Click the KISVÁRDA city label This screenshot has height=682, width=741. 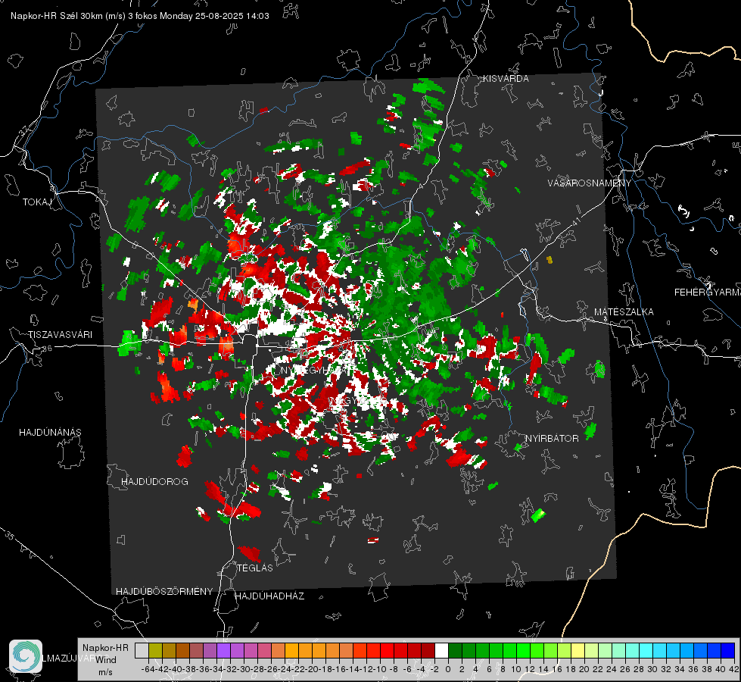coord(506,79)
